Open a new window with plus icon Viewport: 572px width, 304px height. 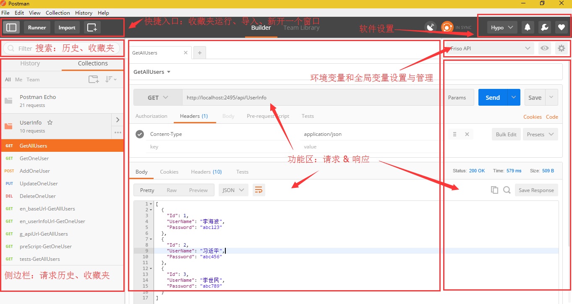pos(92,28)
